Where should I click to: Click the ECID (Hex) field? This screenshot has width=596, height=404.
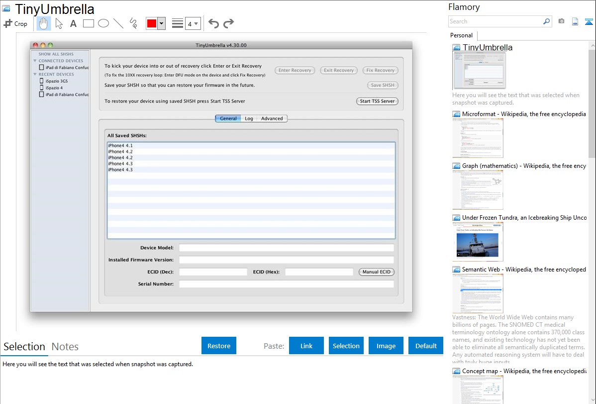tap(319, 272)
